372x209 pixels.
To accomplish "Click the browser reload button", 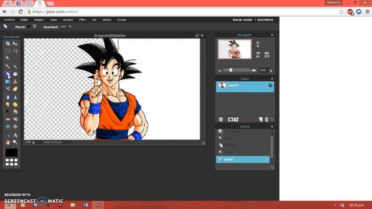I will coord(20,12).
